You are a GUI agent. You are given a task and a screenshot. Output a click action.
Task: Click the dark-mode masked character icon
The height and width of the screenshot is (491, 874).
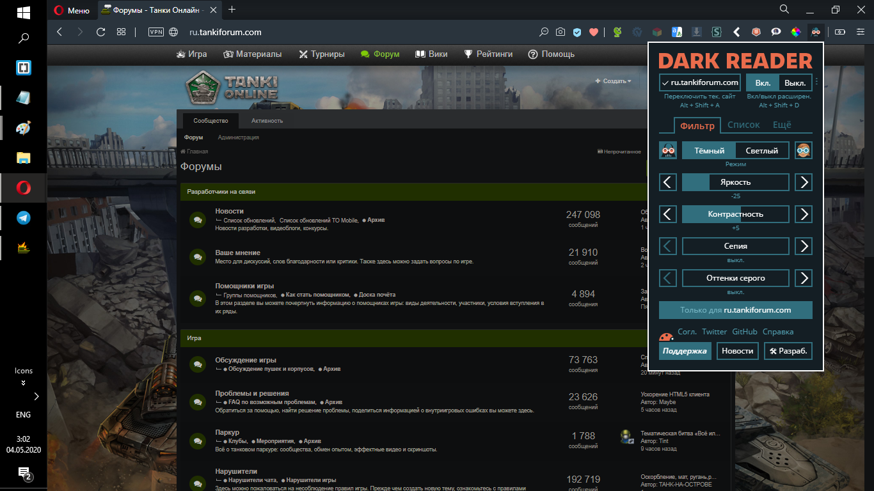pos(668,151)
